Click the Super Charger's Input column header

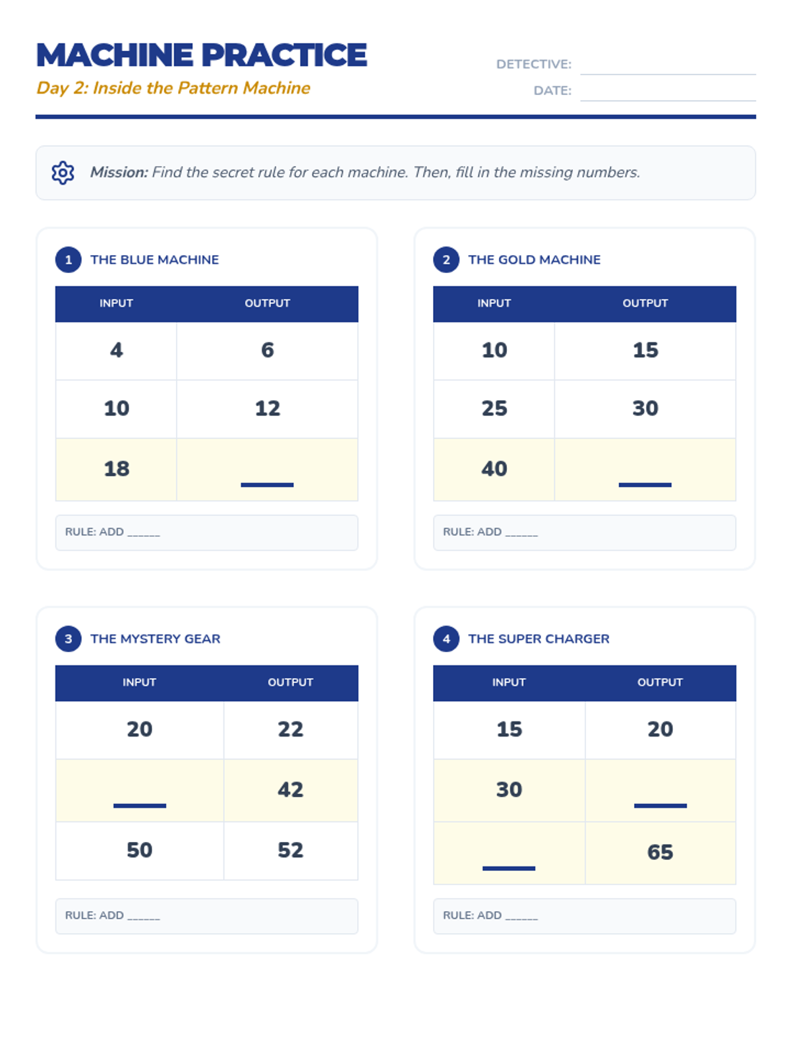[509, 682]
